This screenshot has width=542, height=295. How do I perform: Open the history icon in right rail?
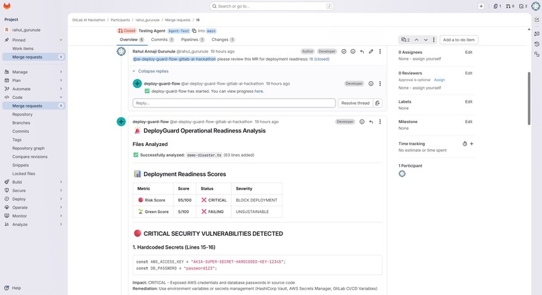[537, 44]
